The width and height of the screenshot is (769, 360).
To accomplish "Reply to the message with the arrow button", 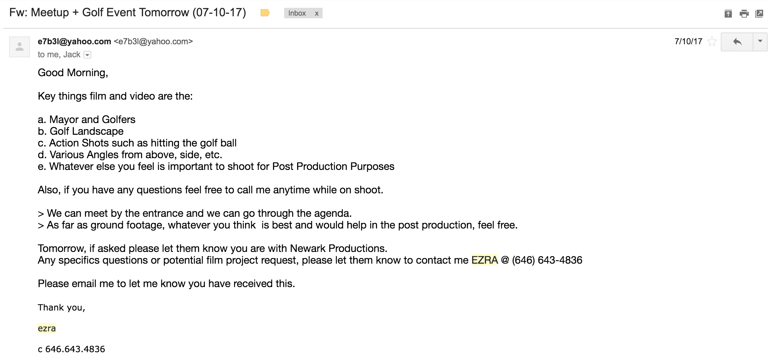I will pyautogui.click(x=737, y=42).
